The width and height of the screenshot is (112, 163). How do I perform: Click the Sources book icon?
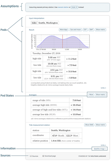coord(31,156)
